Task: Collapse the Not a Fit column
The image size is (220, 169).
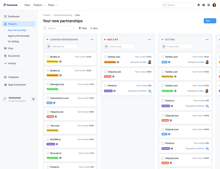Action: click(105, 39)
